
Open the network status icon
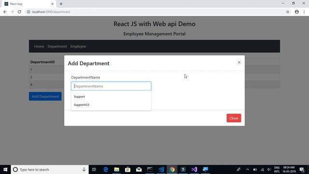[x=262, y=170]
